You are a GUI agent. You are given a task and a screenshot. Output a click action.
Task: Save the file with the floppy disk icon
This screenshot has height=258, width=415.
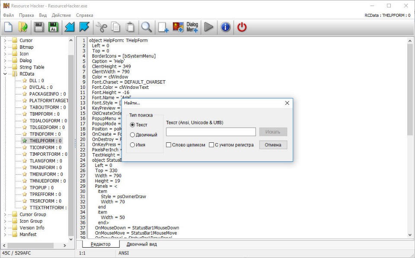[x=38, y=27]
